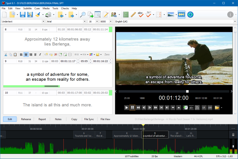Click the Find magnifier icon

[83, 15]
